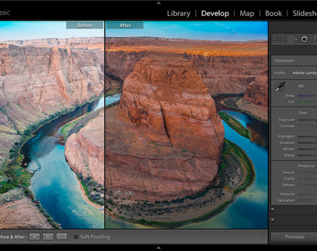Click the Tone section heading
This screenshot has height=251, width=317.
coord(302,113)
